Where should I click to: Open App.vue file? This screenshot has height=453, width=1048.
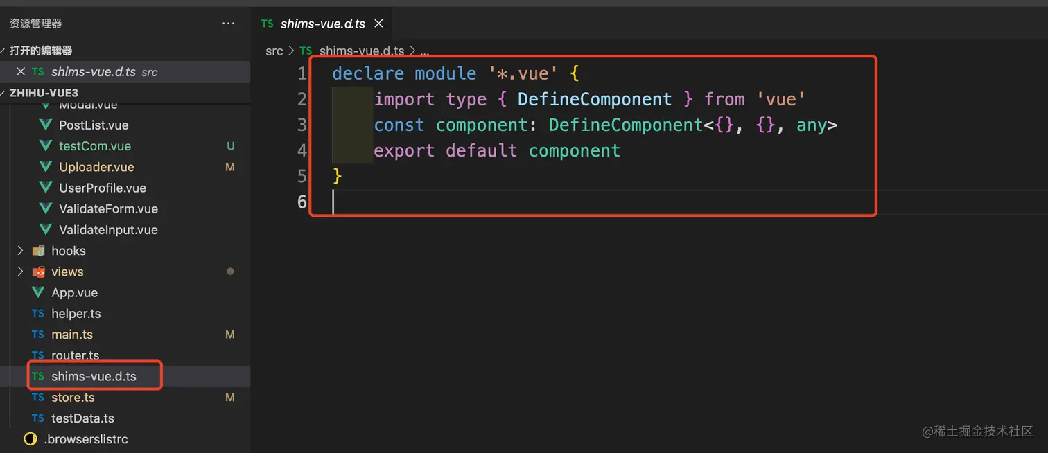click(74, 292)
